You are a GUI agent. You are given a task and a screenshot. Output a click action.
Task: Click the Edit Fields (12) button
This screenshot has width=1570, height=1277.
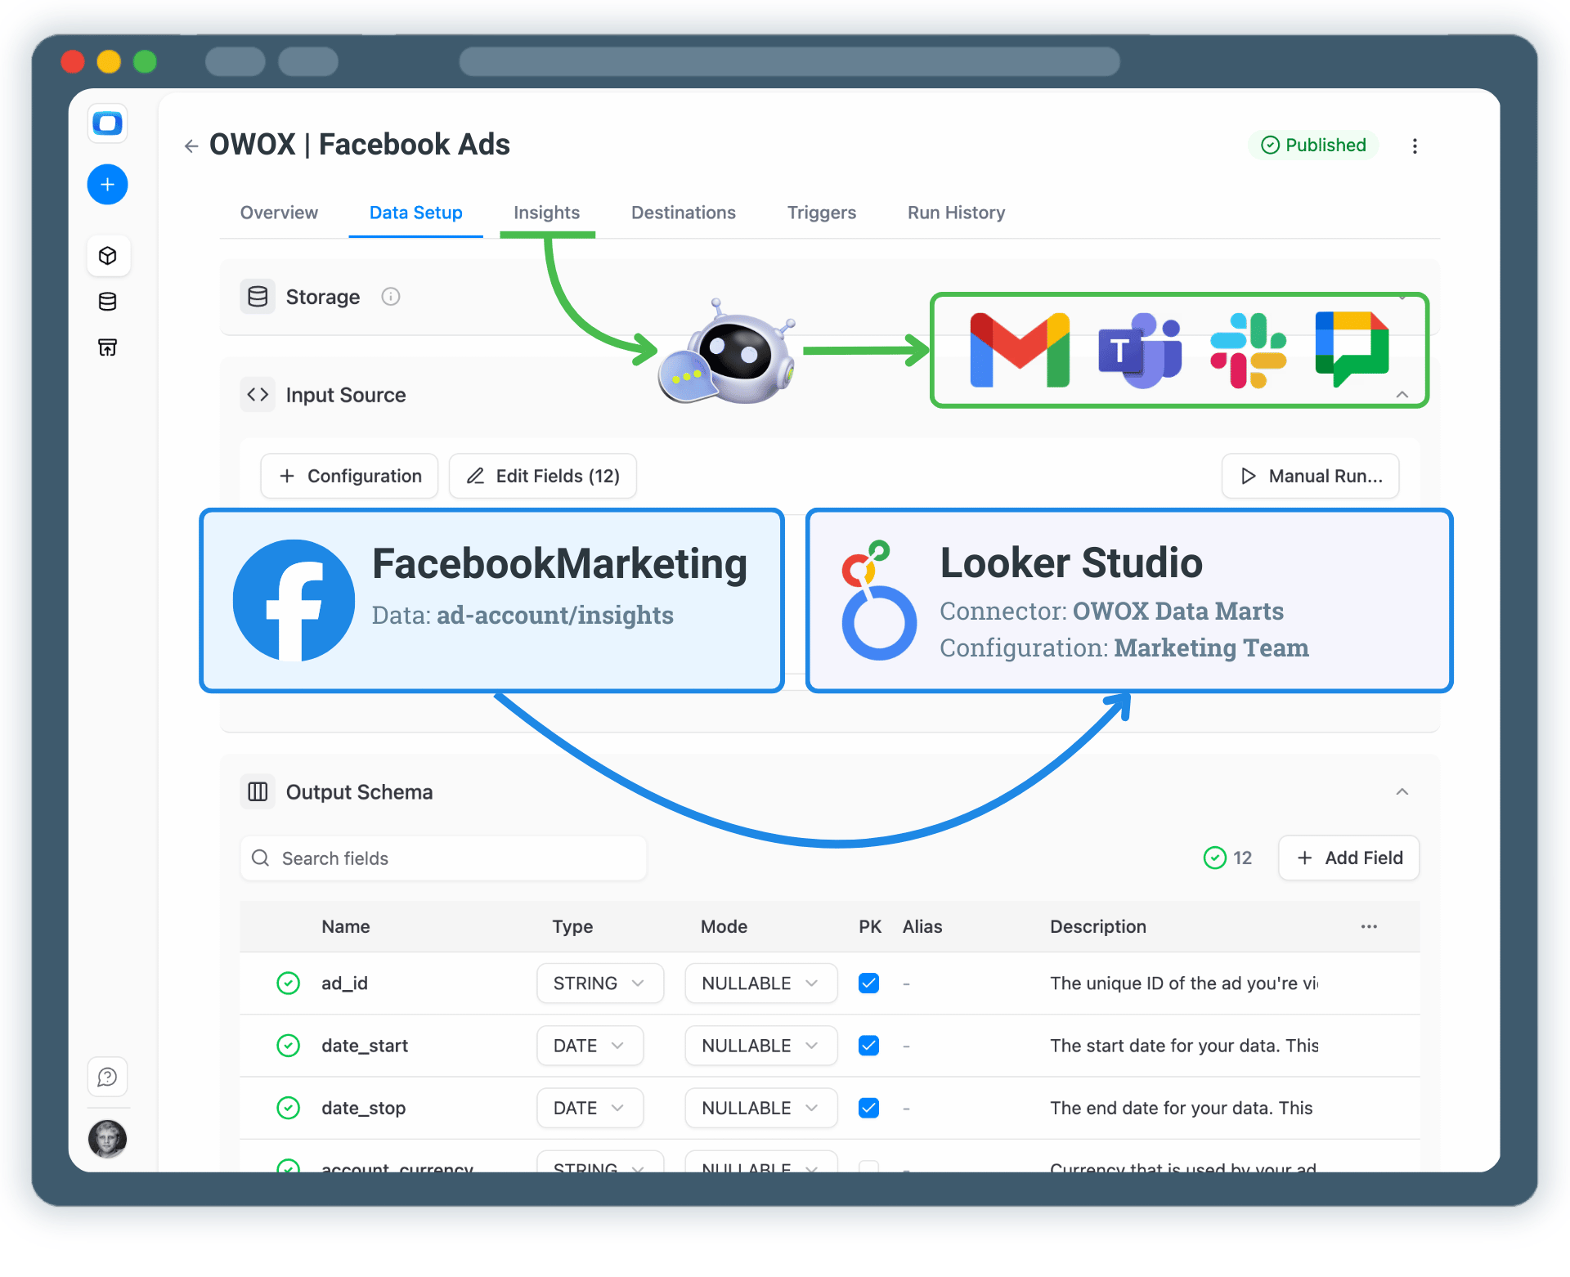(x=542, y=476)
